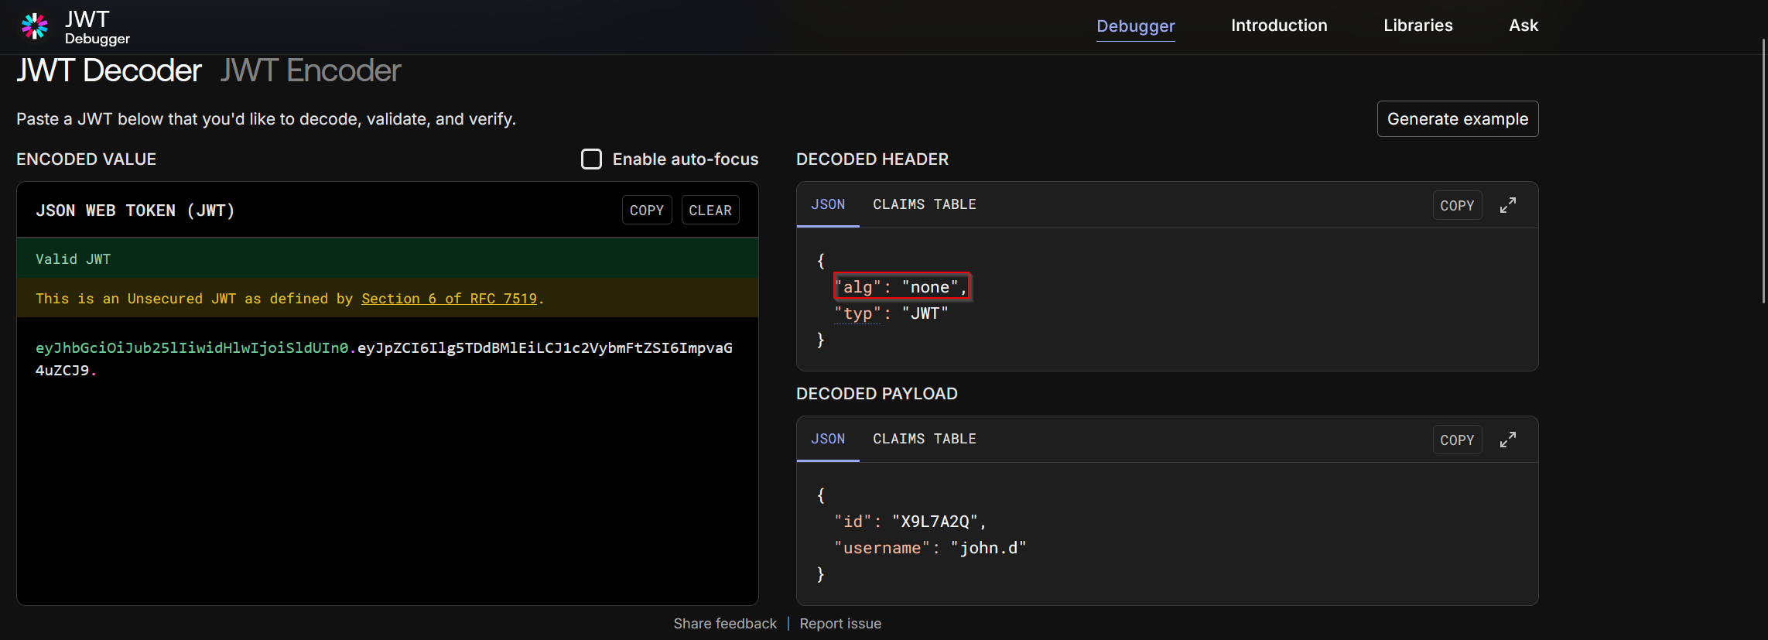
Task: Expand the Decoded Payload panel to fullscreen
Action: click(x=1507, y=440)
